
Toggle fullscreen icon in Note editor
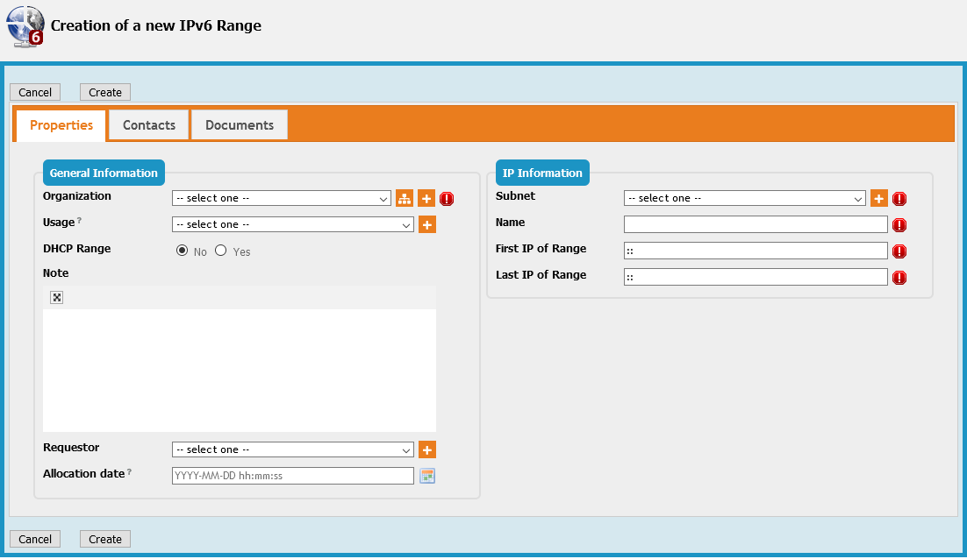[x=57, y=298]
